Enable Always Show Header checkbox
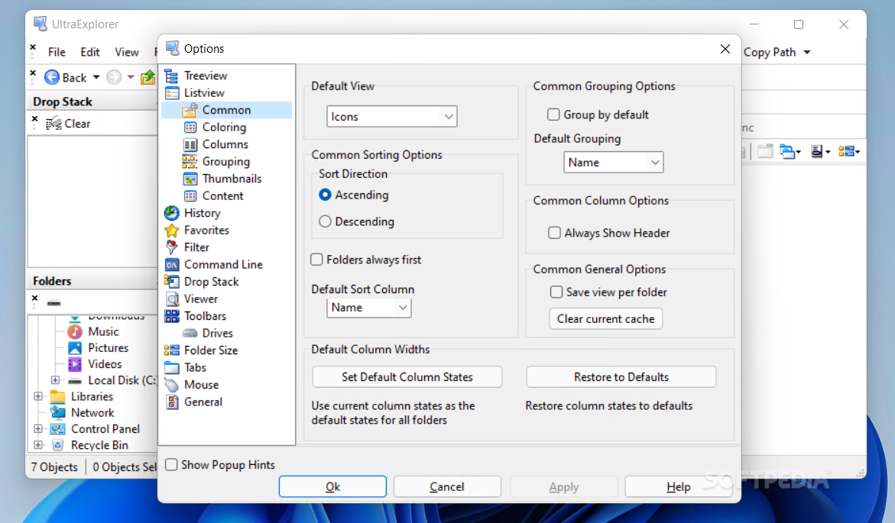Screen dimensions: 895x523 click(x=554, y=233)
